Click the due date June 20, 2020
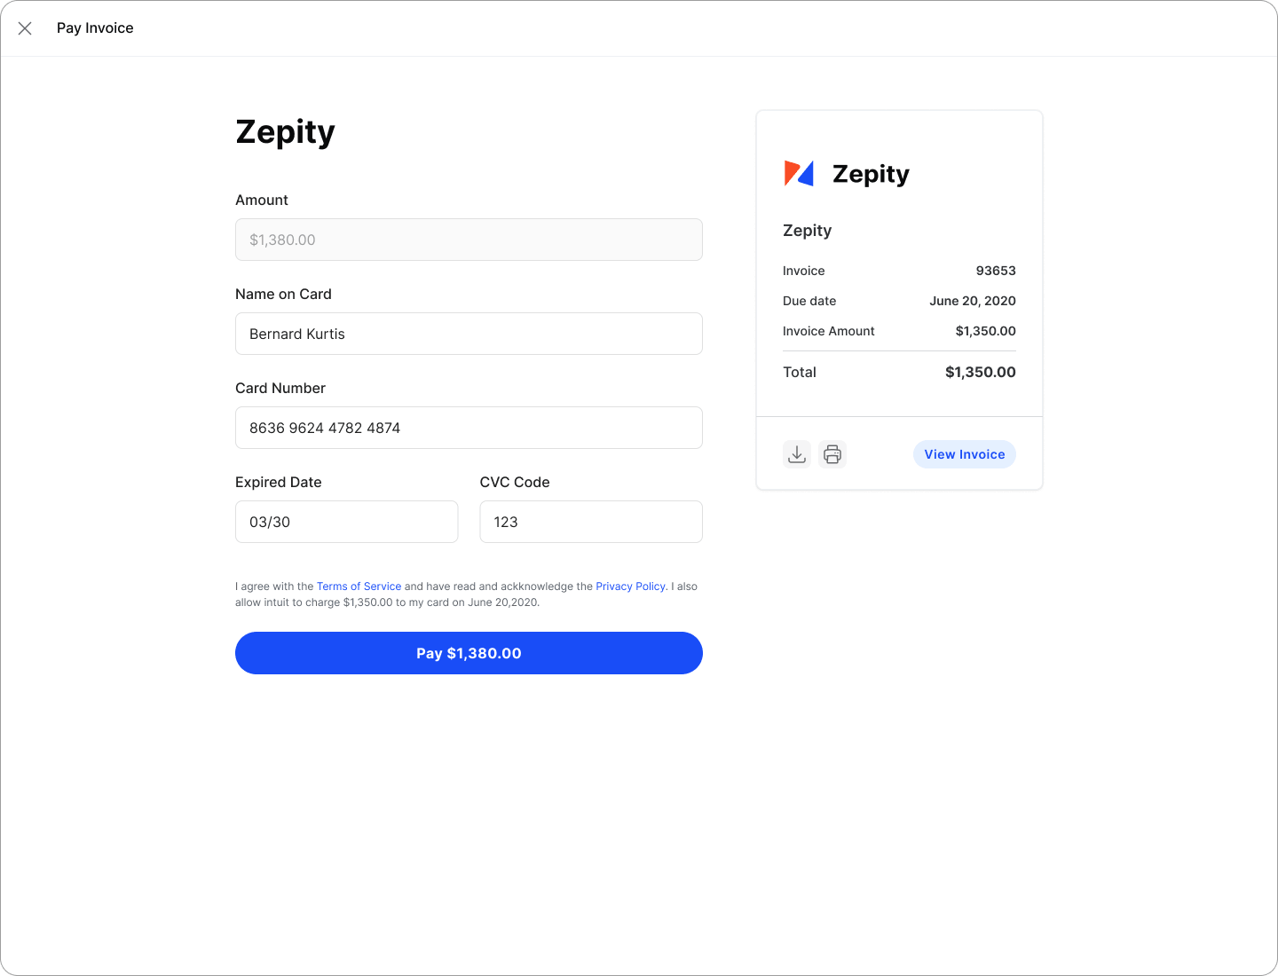Screen dimensions: 1278x976 click(972, 301)
